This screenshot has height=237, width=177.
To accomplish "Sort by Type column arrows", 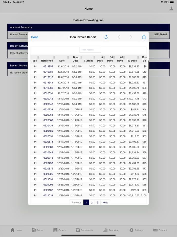I will tap(38, 57).
